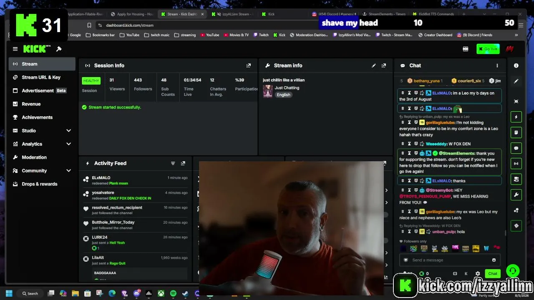Click the info icon in the right sidebar
The height and width of the screenshot is (300, 534).
coord(516,65)
